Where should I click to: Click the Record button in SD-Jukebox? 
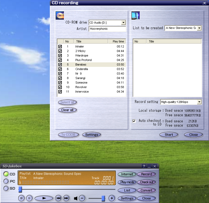(x=146, y=174)
